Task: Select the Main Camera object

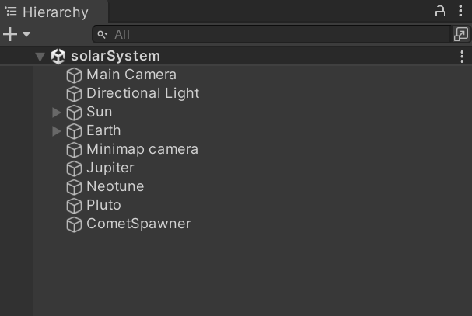Action: [131, 75]
